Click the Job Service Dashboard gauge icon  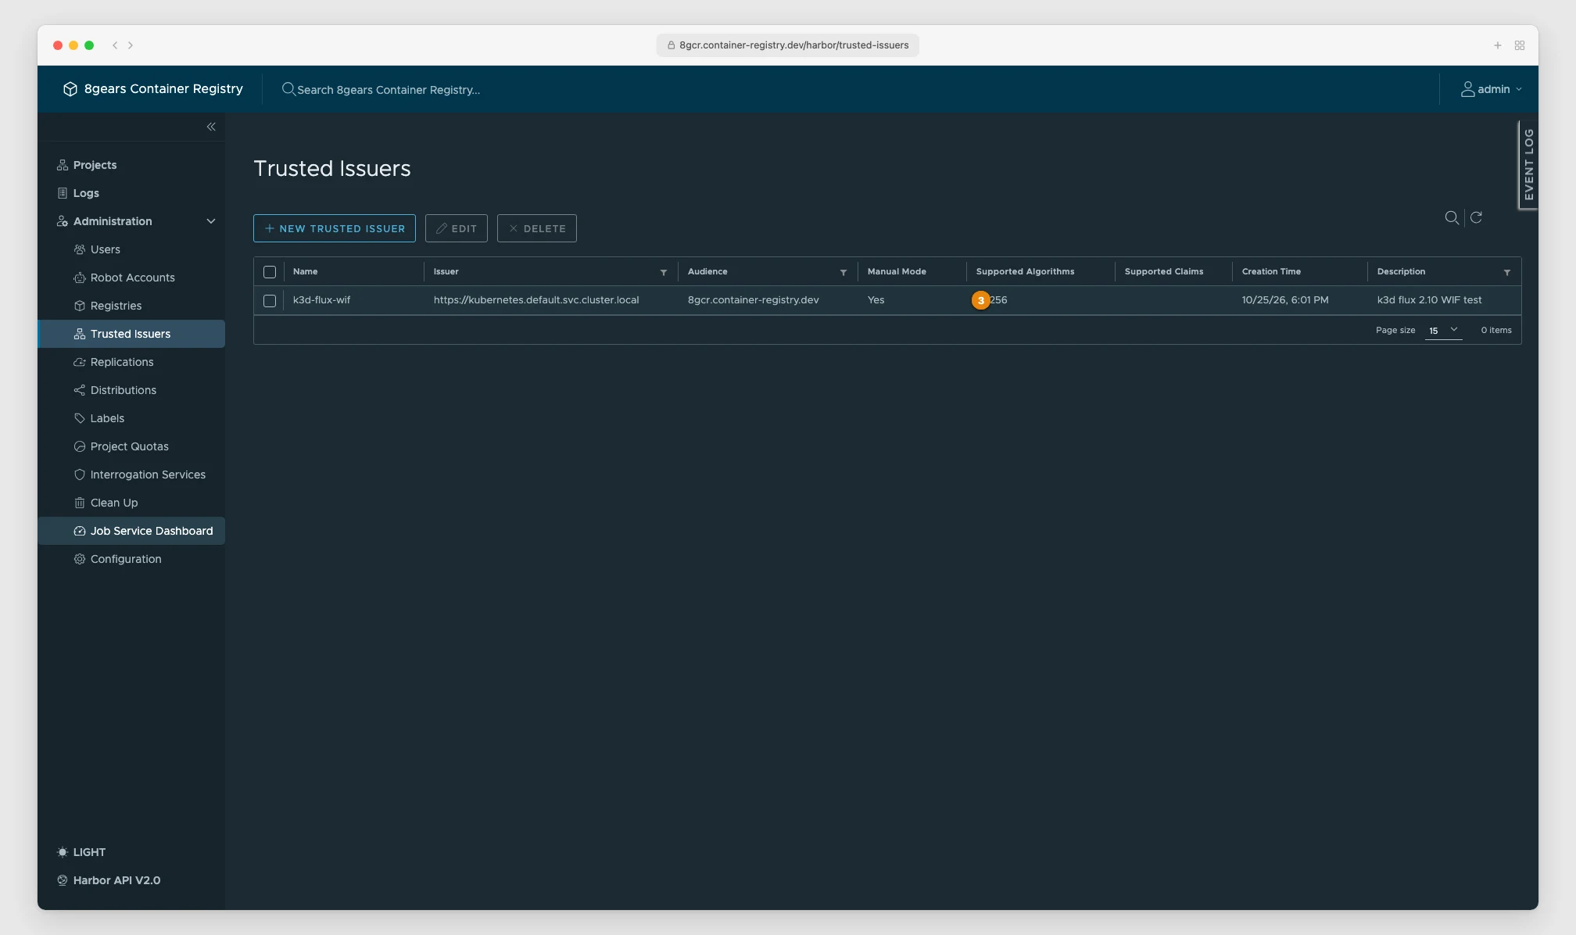[x=80, y=531]
